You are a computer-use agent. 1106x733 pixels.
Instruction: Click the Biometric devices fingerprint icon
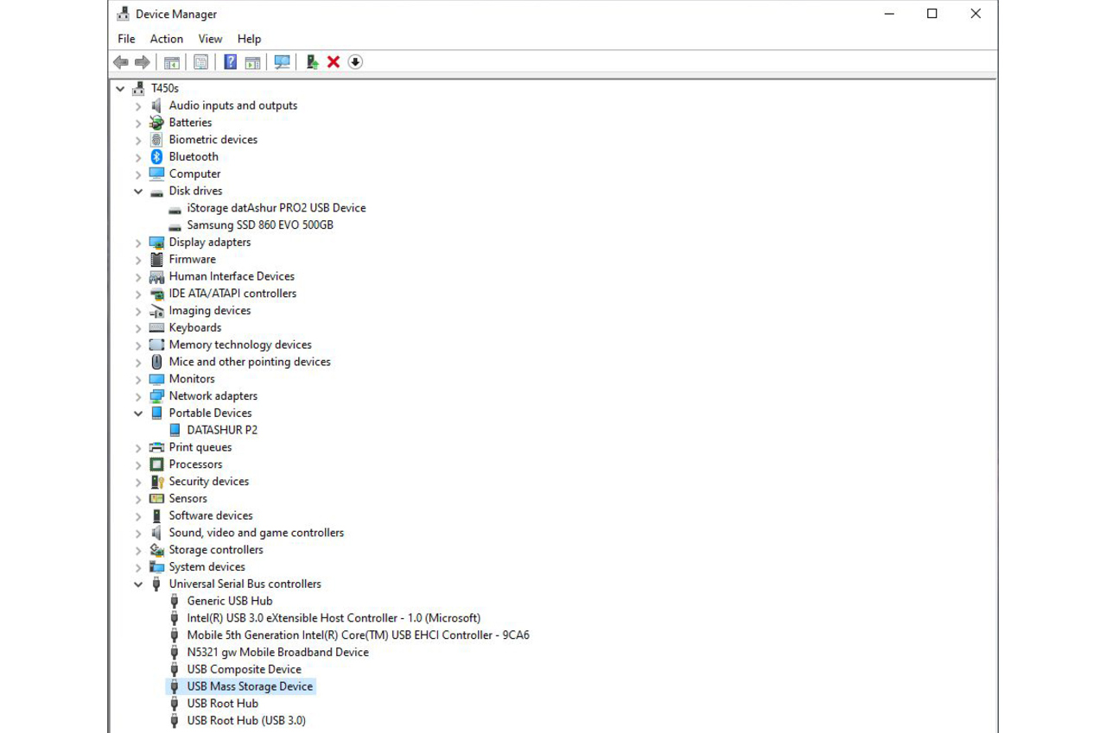click(x=156, y=140)
